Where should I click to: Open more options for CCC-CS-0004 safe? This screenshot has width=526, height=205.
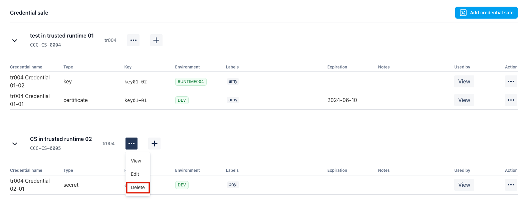133,40
